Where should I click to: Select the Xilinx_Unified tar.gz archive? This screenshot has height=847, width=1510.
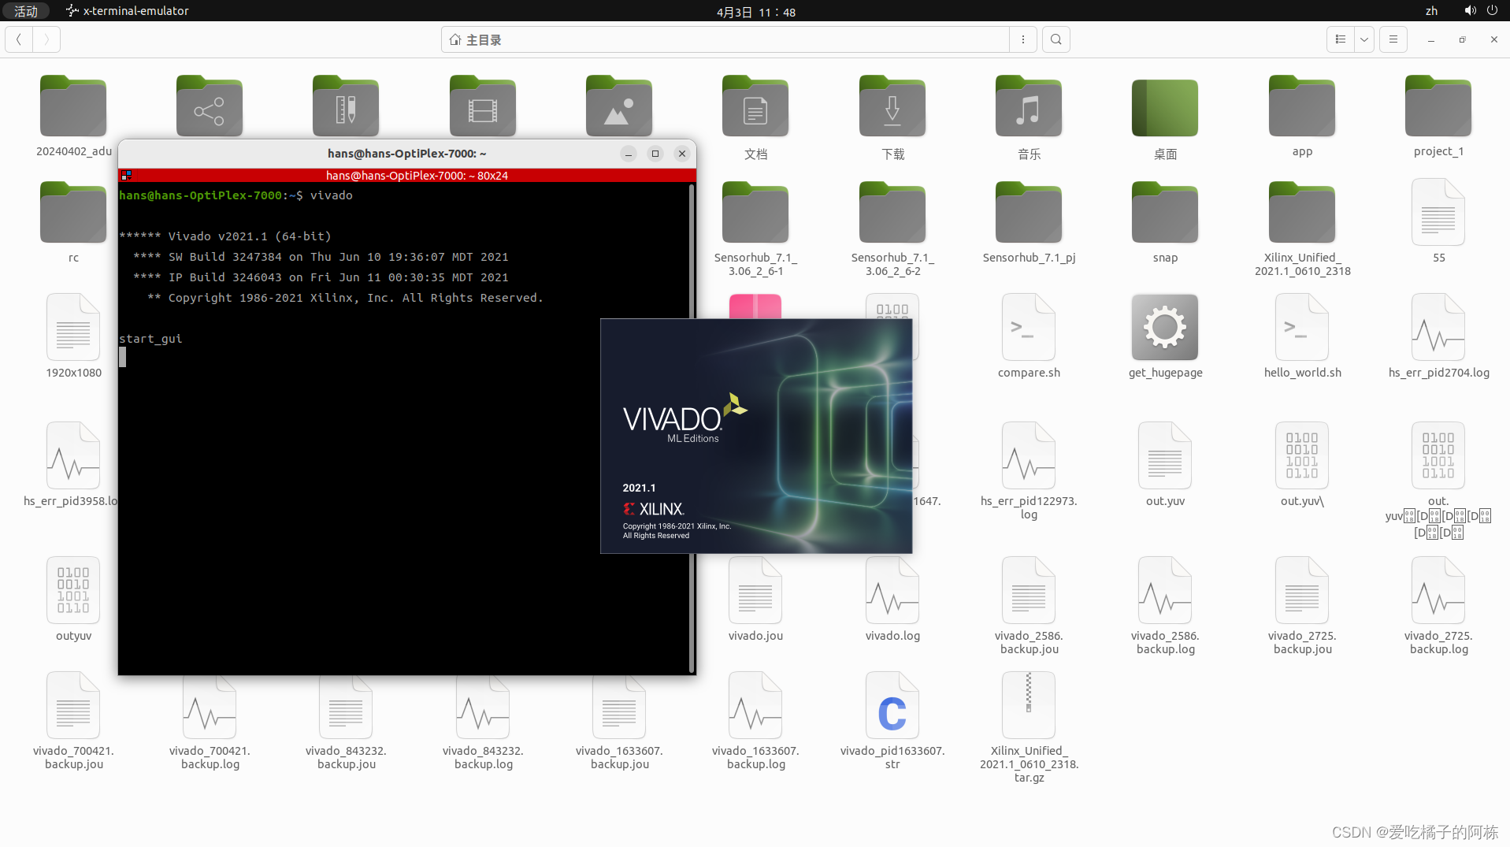(x=1028, y=705)
